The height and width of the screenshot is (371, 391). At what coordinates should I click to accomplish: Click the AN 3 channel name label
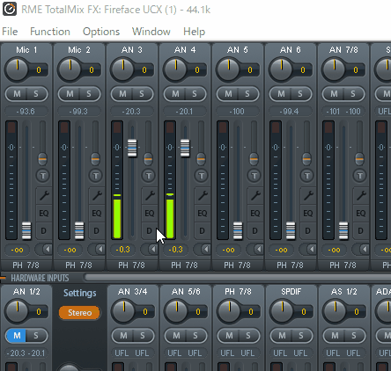[x=132, y=50]
